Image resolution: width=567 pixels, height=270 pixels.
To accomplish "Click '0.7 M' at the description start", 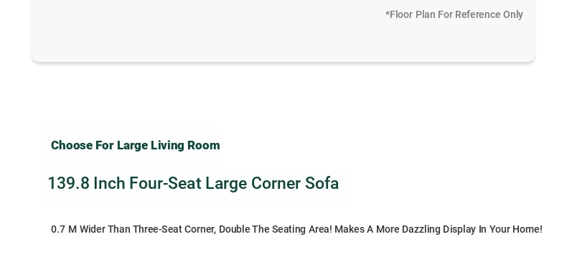I will 64,230.
